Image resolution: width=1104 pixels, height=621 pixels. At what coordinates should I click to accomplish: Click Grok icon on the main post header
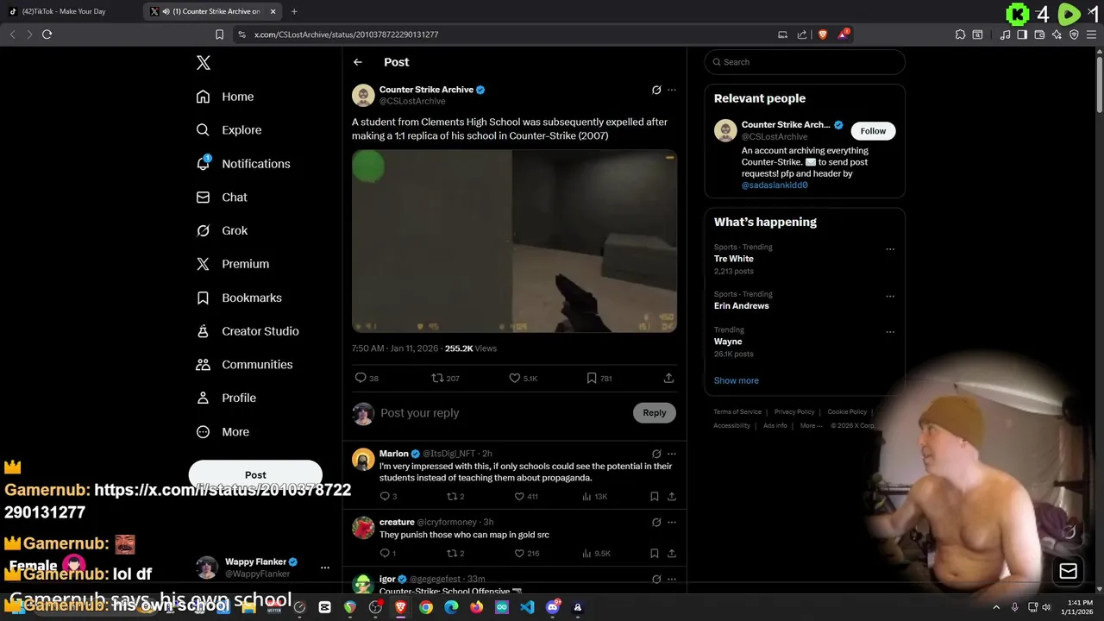tap(656, 90)
